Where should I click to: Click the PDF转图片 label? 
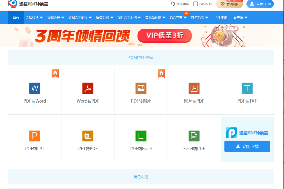141,101
